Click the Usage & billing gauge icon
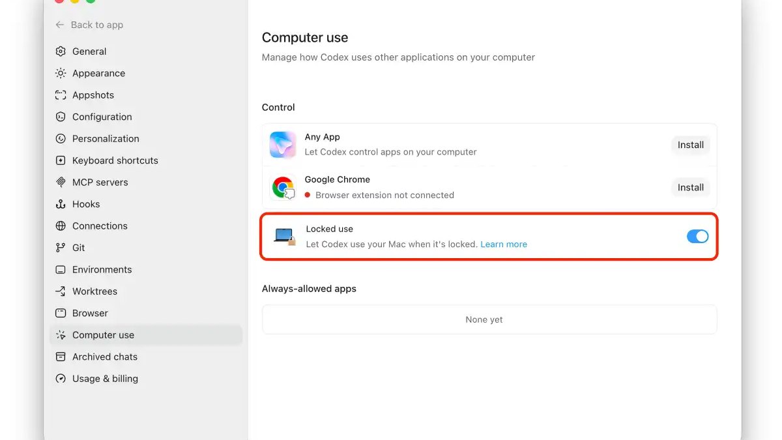The image size is (782, 440). (x=61, y=379)
